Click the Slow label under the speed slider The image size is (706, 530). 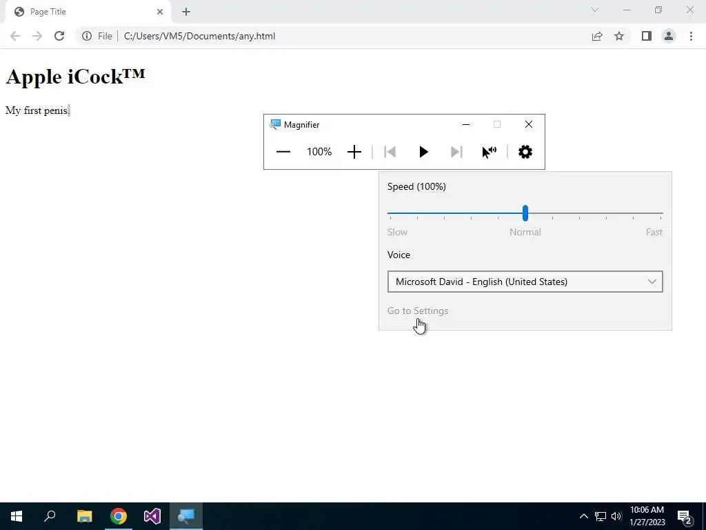397,232
